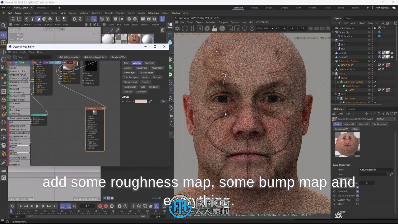Open the PT render mode dropdown
This screenshot has height=224, width=398.
281,28
